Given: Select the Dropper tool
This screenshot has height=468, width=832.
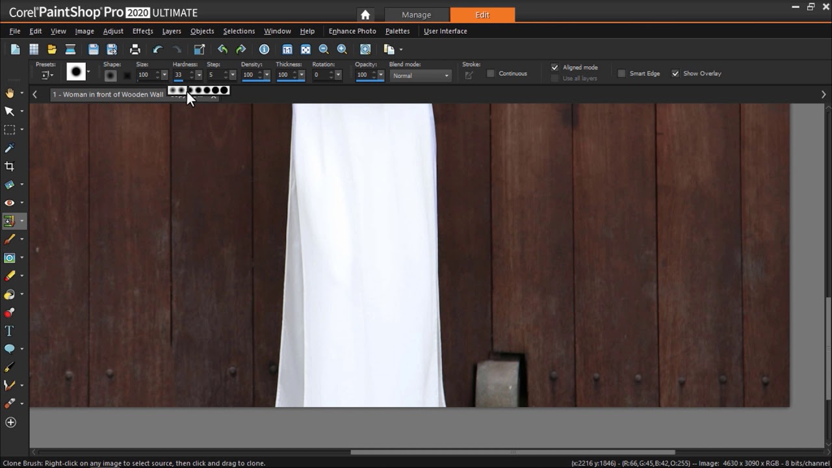Looking at the screenshot, I should pos(9,148).
